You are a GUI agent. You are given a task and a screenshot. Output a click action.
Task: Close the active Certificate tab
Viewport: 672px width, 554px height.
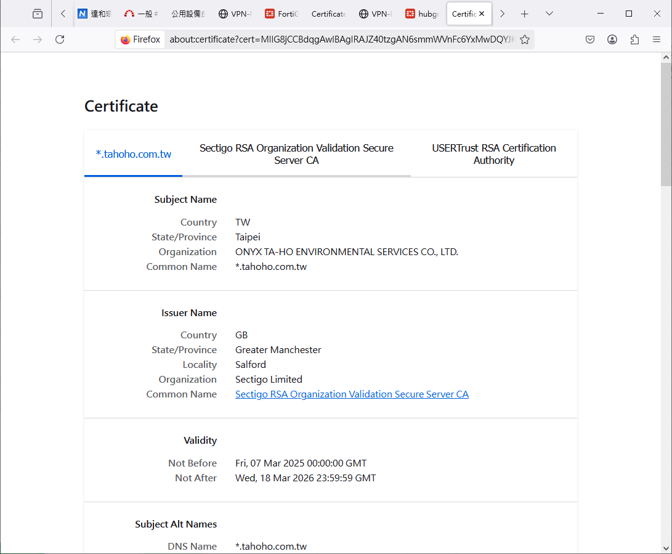click(x=481, y=14)
